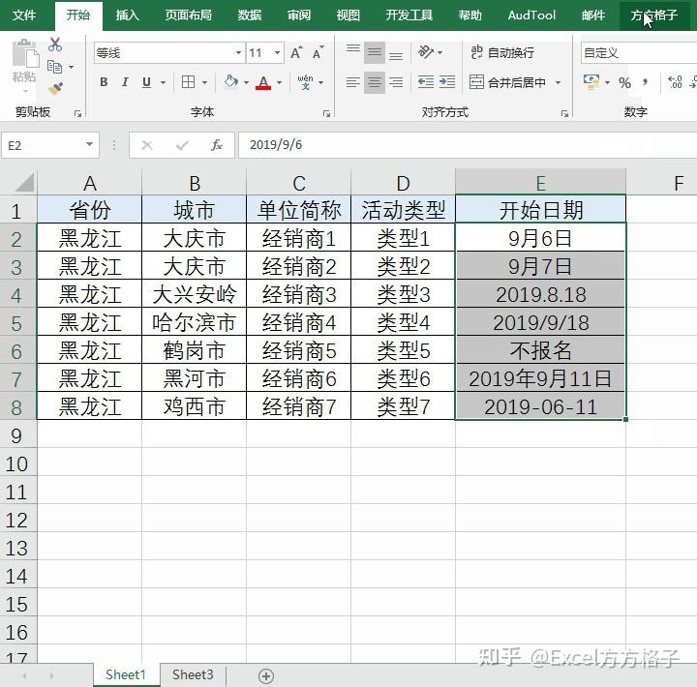Switch to the 插入 ribbon tab
This screenshot has height=687, width=697.
(x=128, y=15)
